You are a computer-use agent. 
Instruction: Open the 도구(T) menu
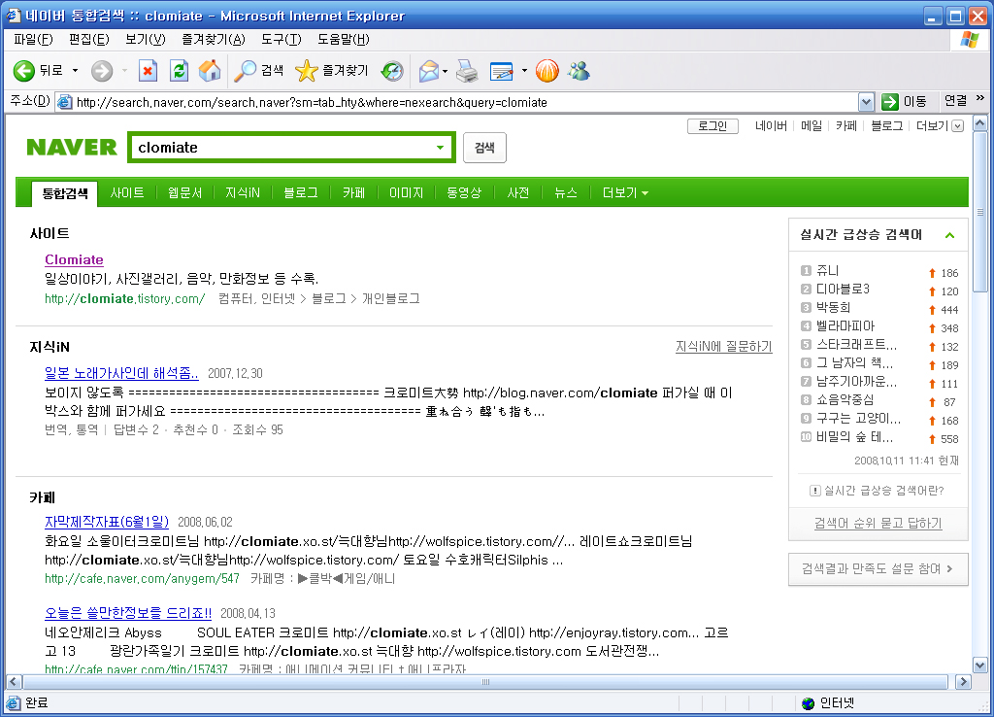[x=282, y=39]
